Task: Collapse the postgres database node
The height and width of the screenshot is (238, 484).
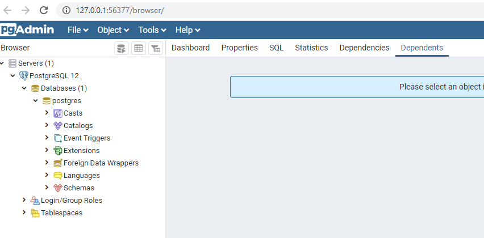Action: click(x=35, y=100)
